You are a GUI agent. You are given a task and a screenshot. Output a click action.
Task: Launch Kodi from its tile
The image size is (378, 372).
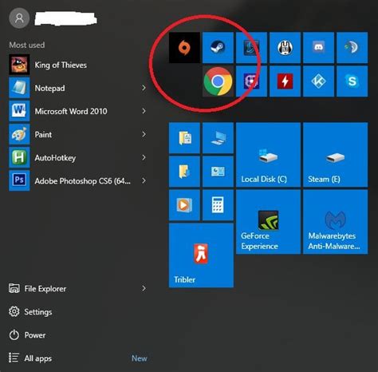point(318,81)
